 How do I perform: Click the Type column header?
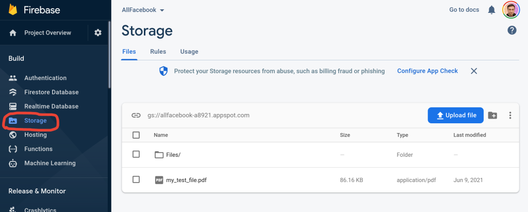click(402, 135)
